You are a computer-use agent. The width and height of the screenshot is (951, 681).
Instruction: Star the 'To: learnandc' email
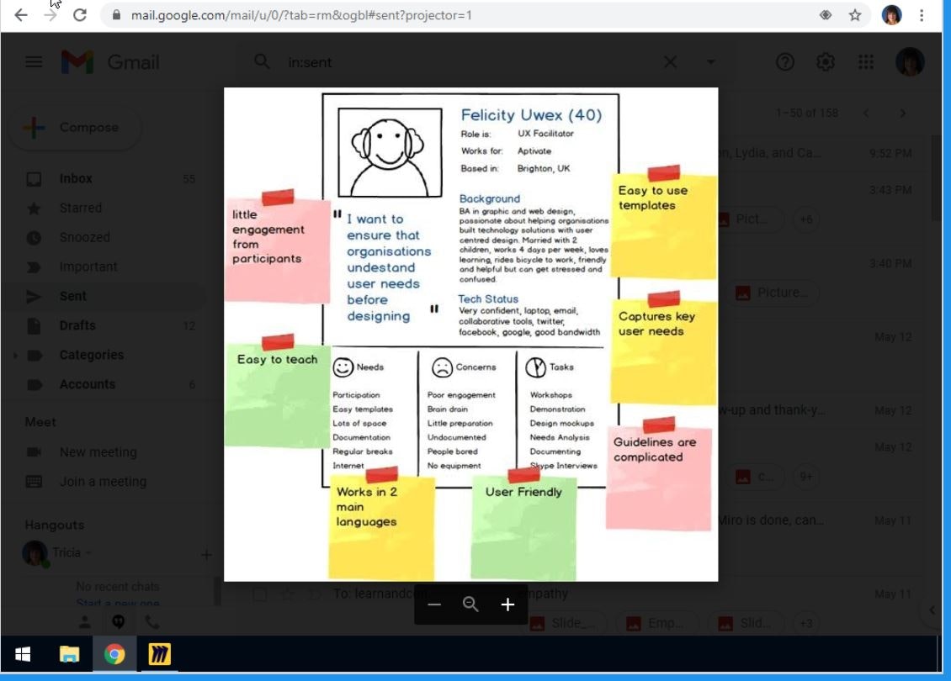(x=287, y=594)
